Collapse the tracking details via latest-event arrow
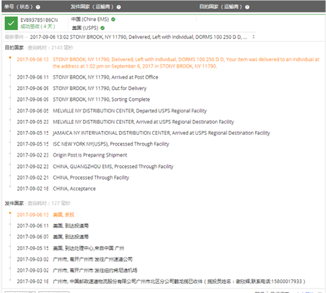This screenshot has height=293, width=326. (x=254, y=37)
